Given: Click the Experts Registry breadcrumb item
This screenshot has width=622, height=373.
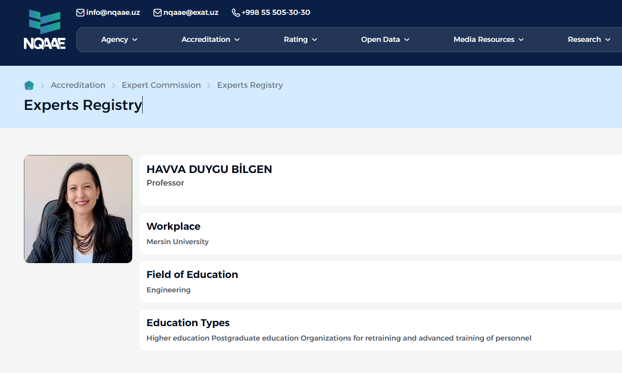Looking at the screenshot, I should point(250,85).
